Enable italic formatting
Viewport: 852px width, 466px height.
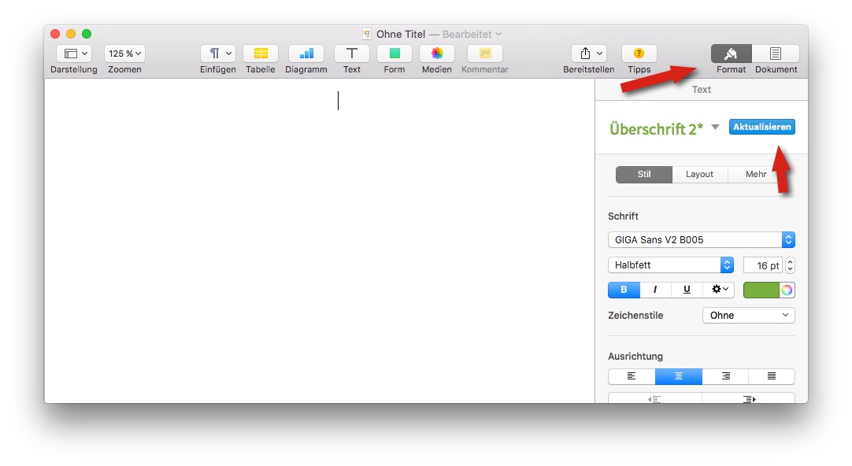pyautogui.click(x=654, y=290)
